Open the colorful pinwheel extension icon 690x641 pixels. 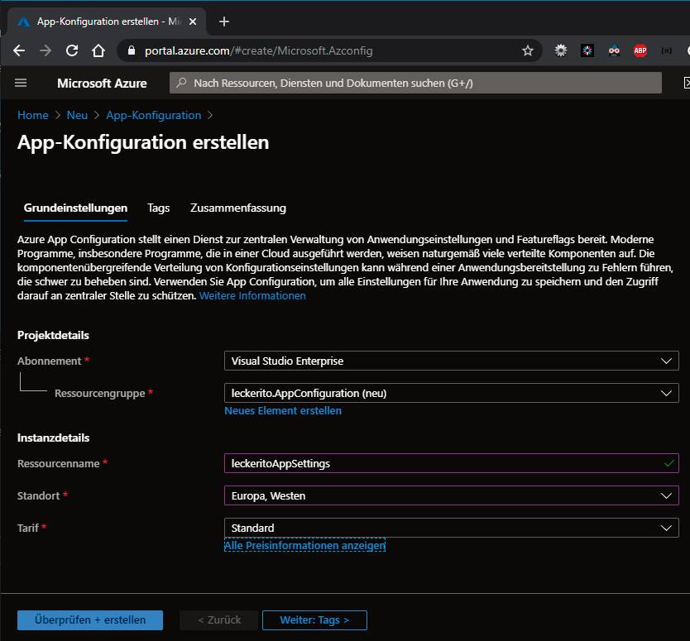587,50
